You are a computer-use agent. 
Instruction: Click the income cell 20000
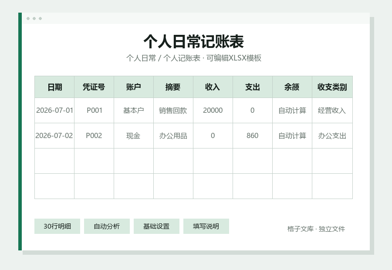tap(213, 111)
